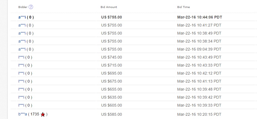Screen dimensions: 257x119
Task: Open bidder l***i on the $675.00 bid
Action: 21,81
